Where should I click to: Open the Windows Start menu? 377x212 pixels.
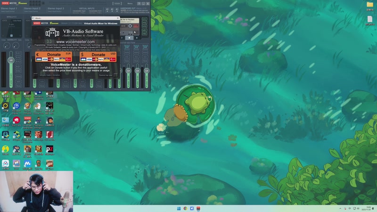[179, 208]
